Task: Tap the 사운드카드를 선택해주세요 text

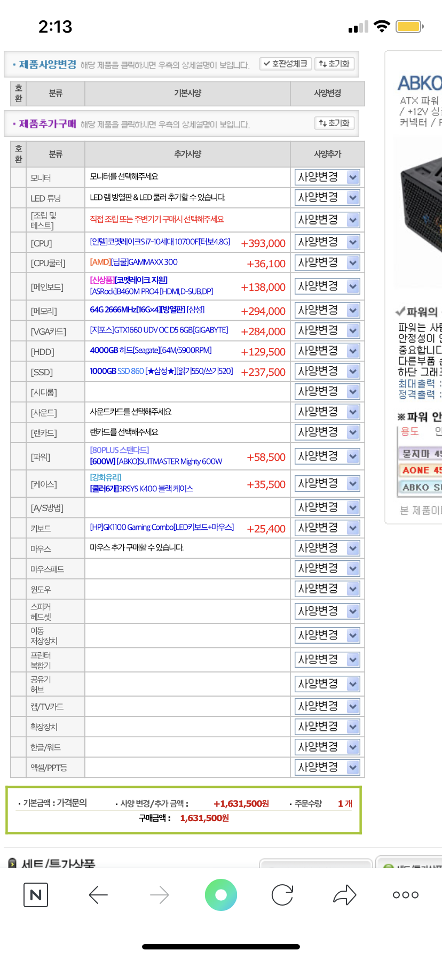Action: point(131,412)
